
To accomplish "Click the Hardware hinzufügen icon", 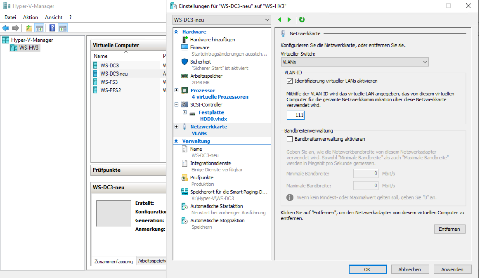I will pos(184,39).
